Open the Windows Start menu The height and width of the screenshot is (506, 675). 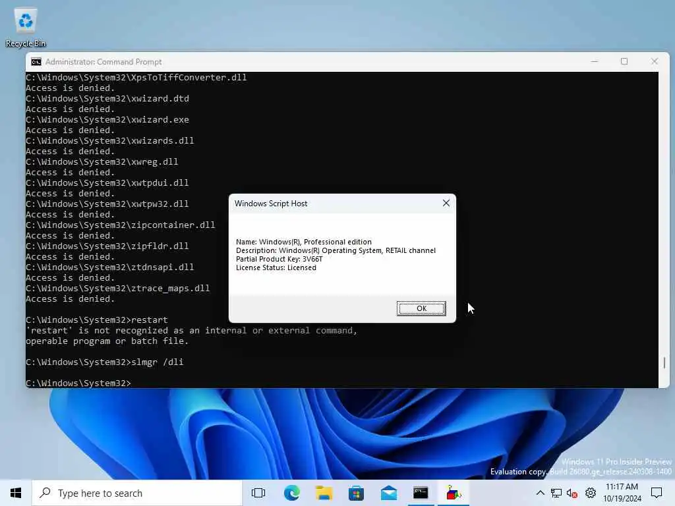[x=16, y=493]
